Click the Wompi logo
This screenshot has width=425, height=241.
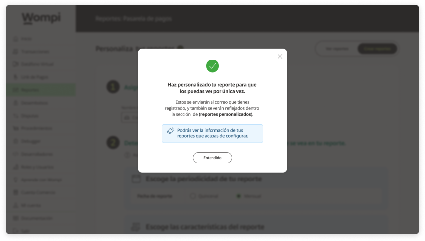coord(41,18)
